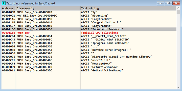
Task: Maximize the Text strings window
Action: (x=168, y=3)
